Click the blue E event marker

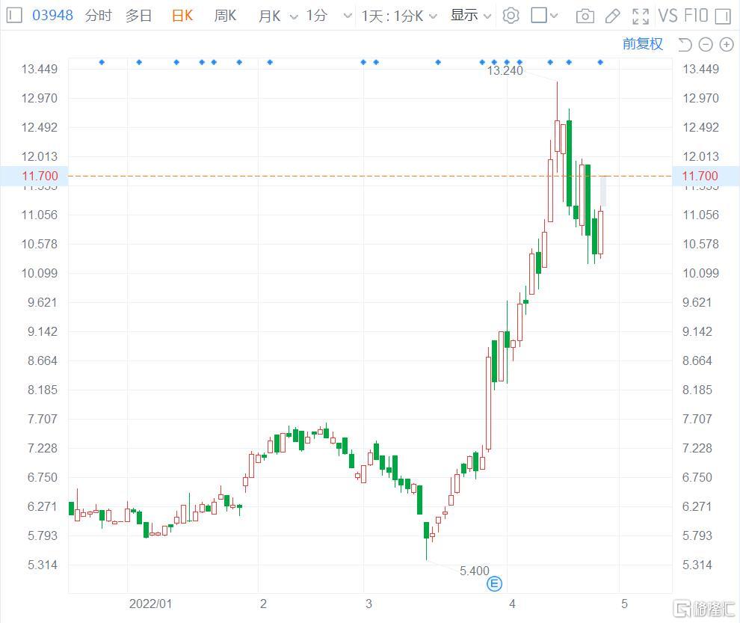point(494,583)
